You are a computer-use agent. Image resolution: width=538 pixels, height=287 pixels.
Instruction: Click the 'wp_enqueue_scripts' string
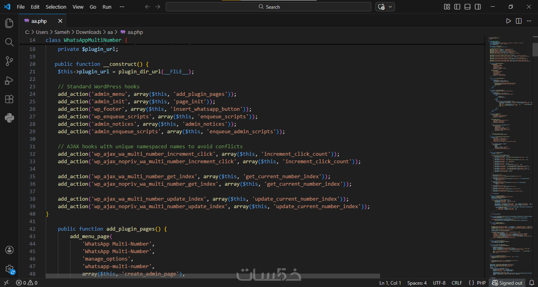(121, 116)
